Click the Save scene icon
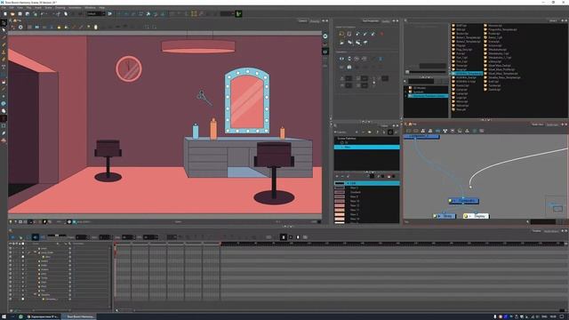Viewport: 569px width, 320px height. tap(20, 14)
